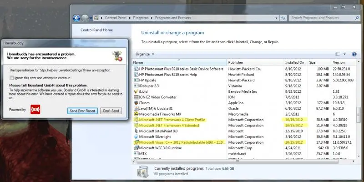364x182 pixels.
Task: Click the HP Photosmart Plus B210 Help icon
Action: (136, 75)
